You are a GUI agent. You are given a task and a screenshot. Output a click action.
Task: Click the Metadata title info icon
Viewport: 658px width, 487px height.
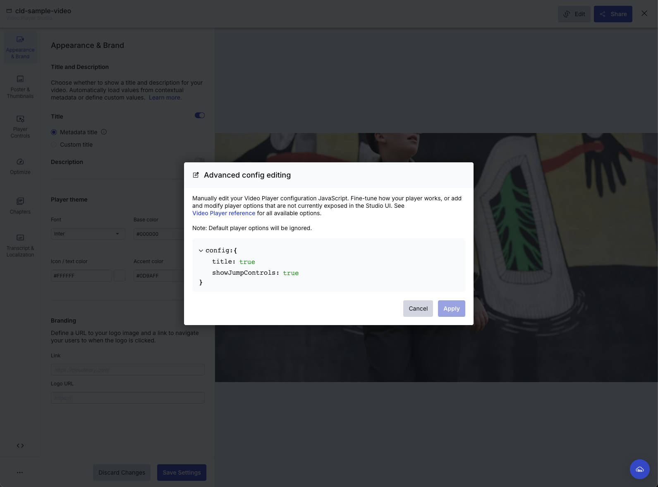click(104, 132)
